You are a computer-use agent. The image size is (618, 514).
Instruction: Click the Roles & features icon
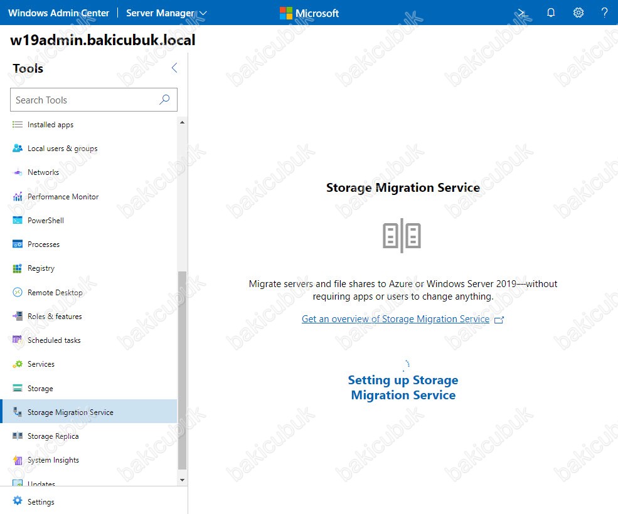18,316
